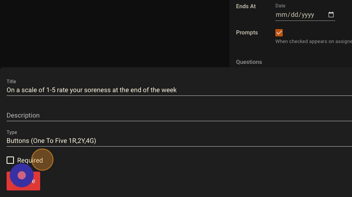
Task: Click into the Description field
Action: pyautogui.click(x=179, y=115)
